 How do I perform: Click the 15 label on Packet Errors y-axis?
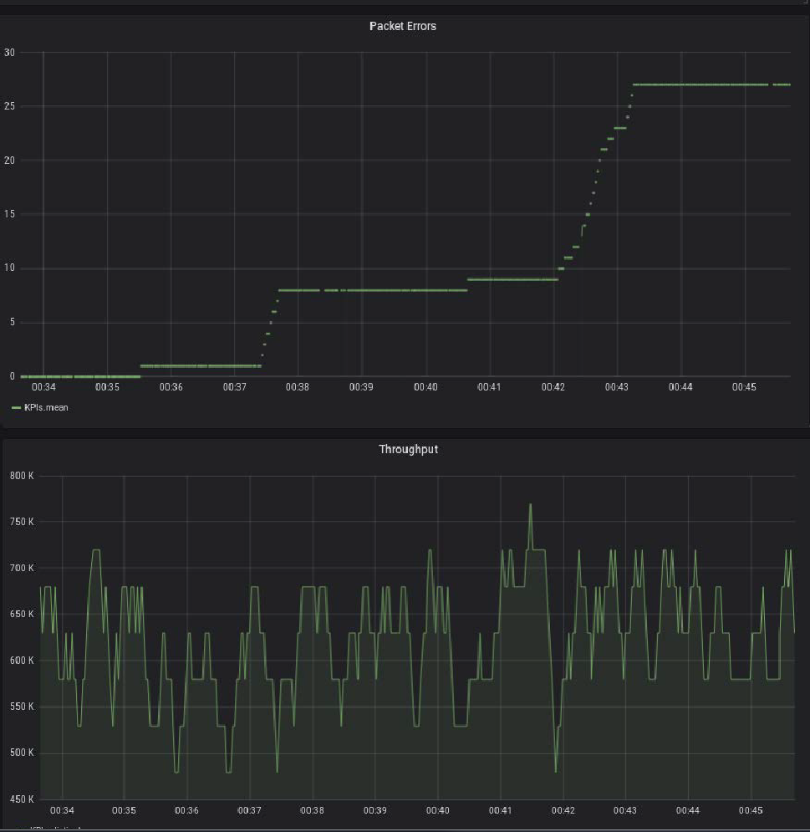tap(10, 214)
